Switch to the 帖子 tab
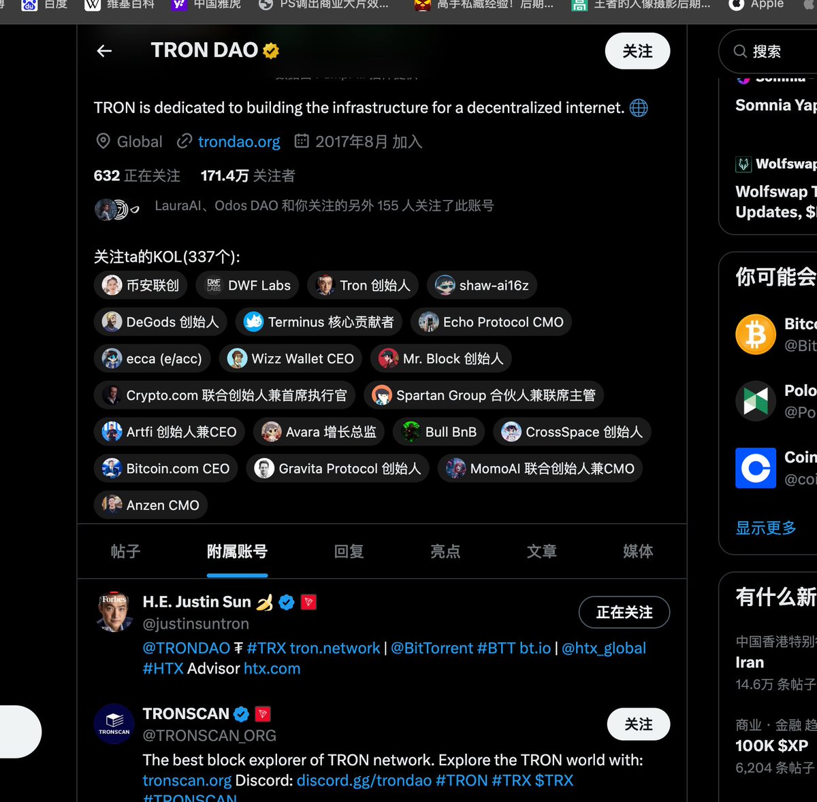Screen dimensions: 817x802 [125, 551]
